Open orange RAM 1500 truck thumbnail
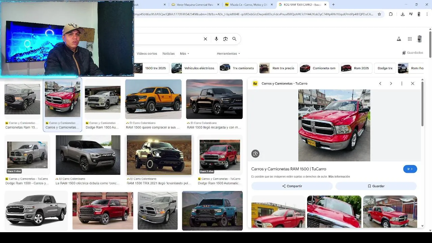Viewport: 432px width, 243px height. [153, 99]
